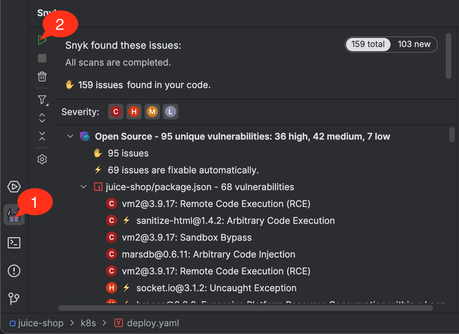Disable the Low severity filter

[x=171, y=112]
